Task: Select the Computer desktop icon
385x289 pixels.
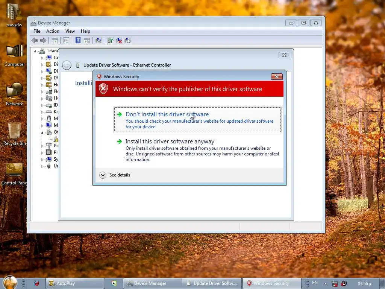Action: (x=15, y=56)
